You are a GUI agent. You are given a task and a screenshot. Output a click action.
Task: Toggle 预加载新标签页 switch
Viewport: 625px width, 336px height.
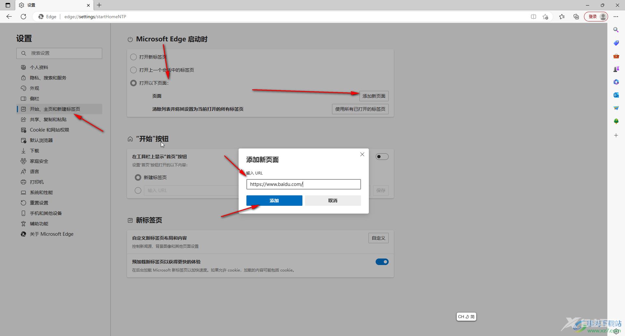tap(382, 262)
